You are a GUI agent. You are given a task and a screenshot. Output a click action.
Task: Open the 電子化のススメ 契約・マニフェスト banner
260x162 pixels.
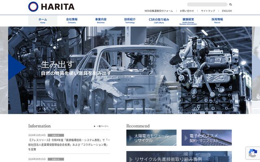[207, 138]
